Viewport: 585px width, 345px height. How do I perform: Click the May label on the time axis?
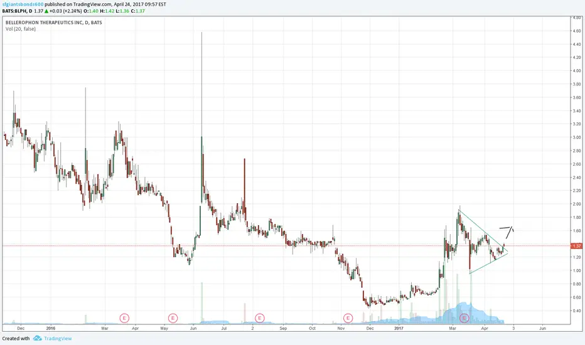point(164,329)
